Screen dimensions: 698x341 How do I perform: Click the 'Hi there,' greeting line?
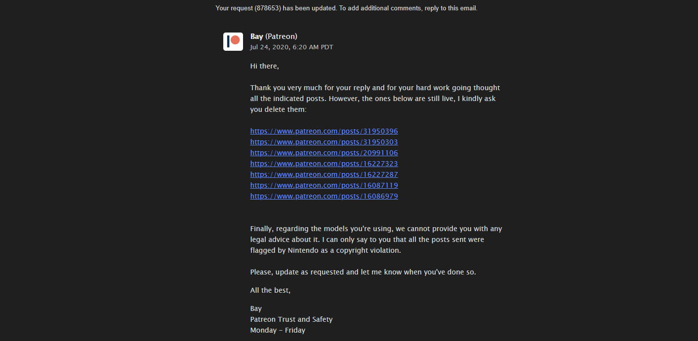coord(265,66)
